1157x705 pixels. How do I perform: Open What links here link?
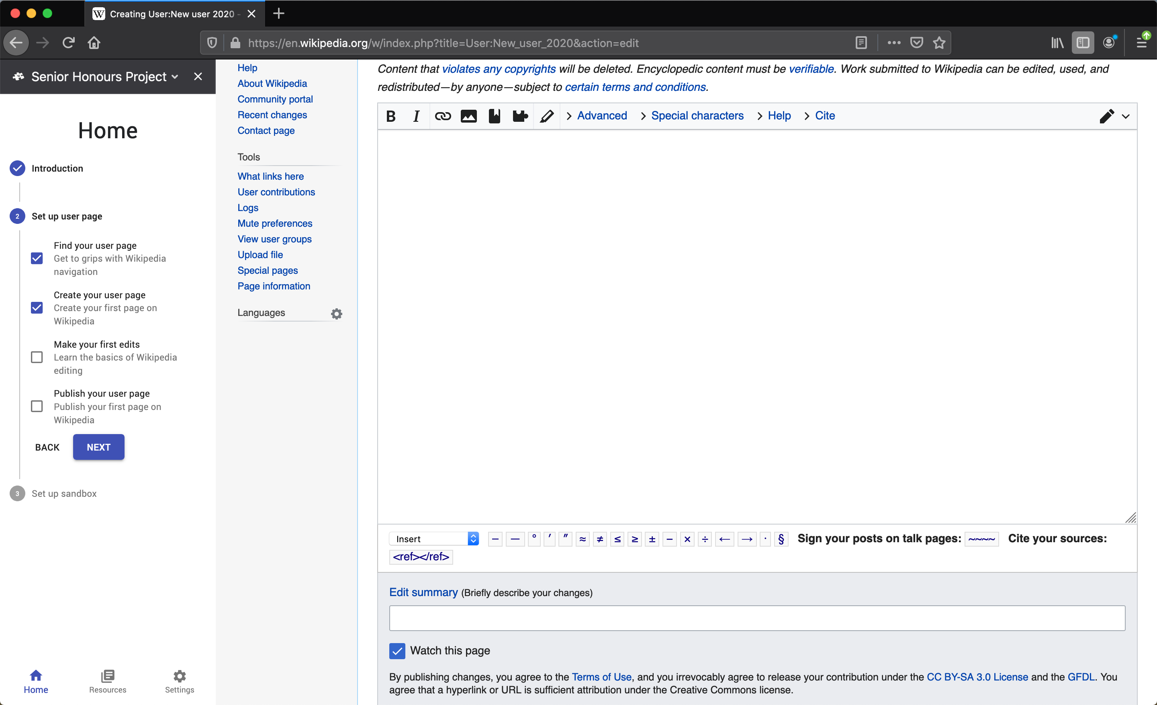(270, 176)
